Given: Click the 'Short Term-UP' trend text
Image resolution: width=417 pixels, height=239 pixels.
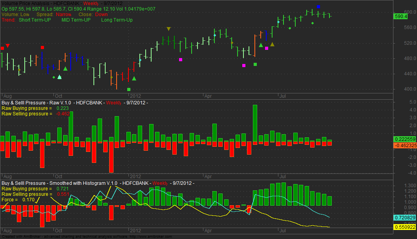Looking at the screenshot, I should coord(35,20).
